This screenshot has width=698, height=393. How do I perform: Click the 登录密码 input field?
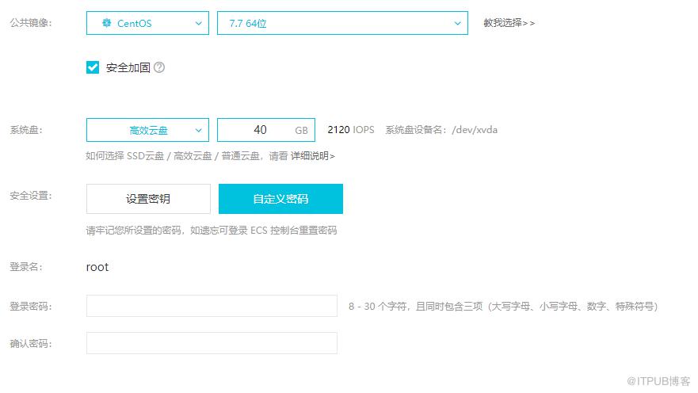212,306
